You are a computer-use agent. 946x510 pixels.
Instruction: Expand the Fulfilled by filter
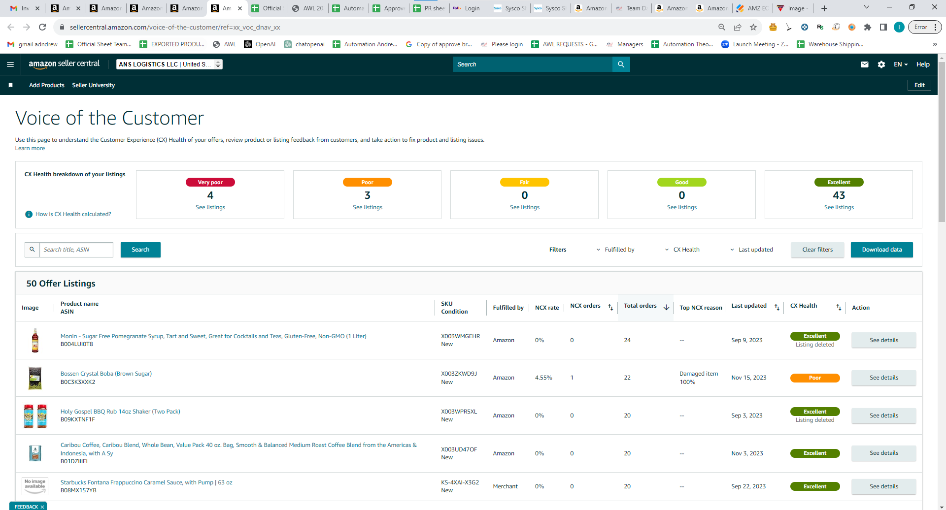615,250
